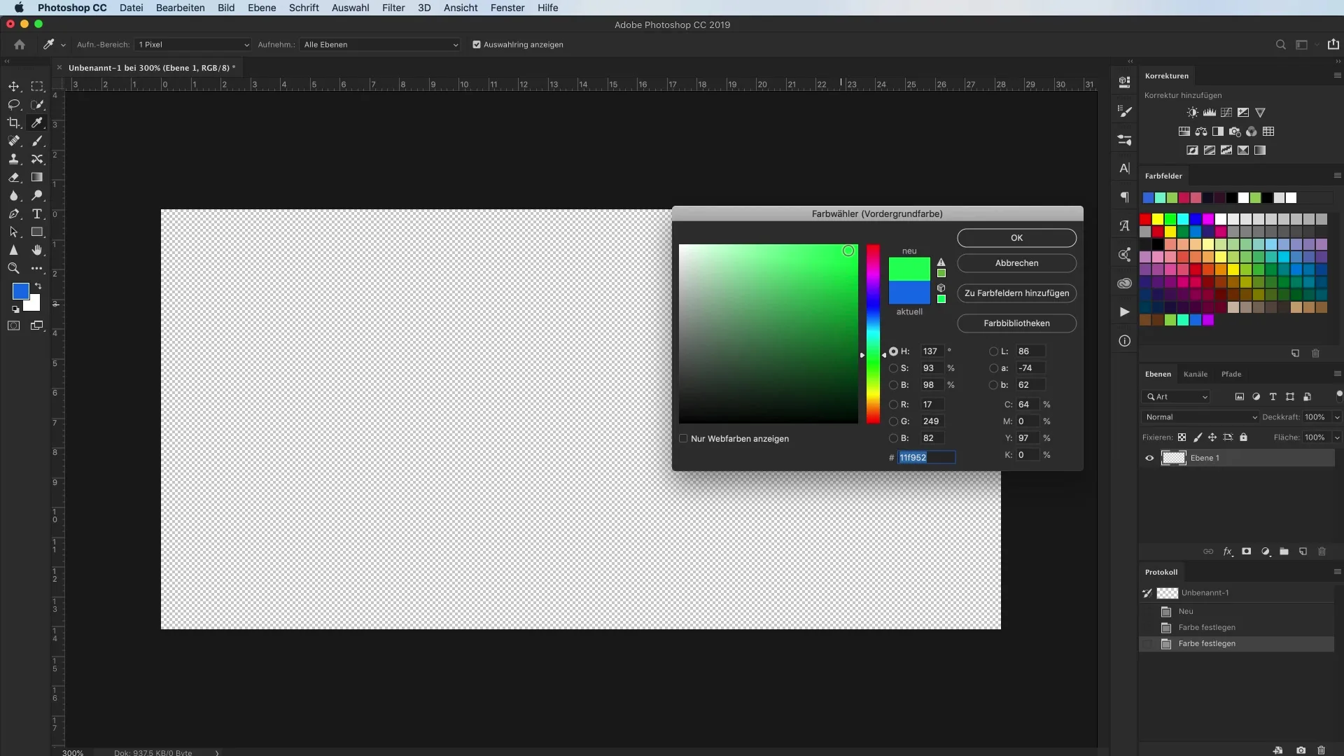Select the Brush tool
Screen dimensions: 1344x756
coord(37,141)
